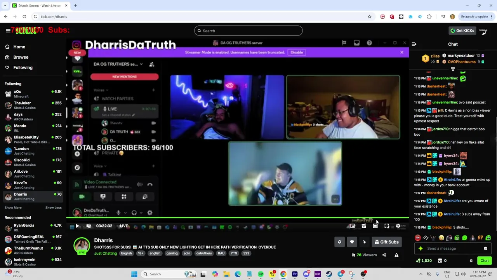The height and width of the screenshot is (280, 497).
Task: Toggle theater mode in the player
Action: tap(375, 226)
